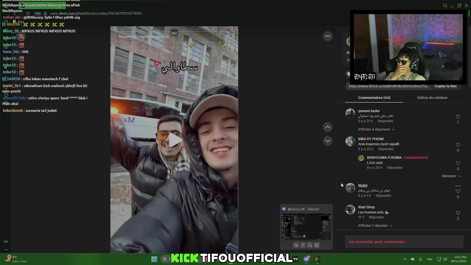This screenshot has width=471, height=265.
Task: Click first button in Discord preview toolbar
Action: (296, 245)
